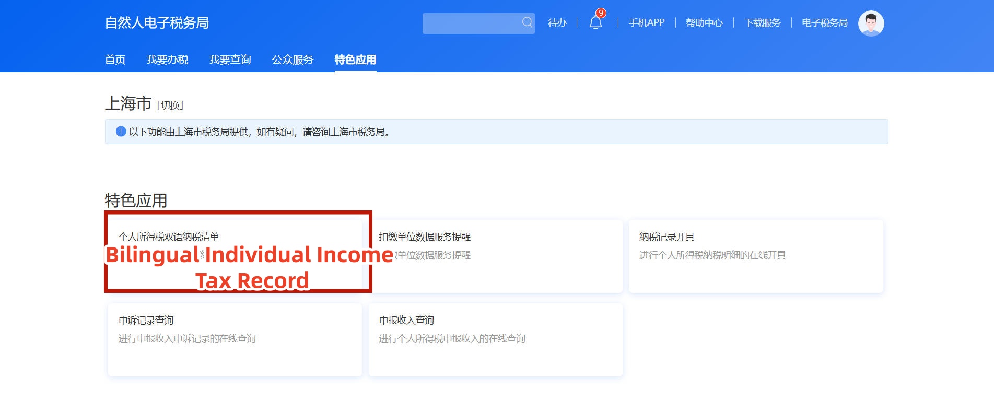Click the search input field

(x=470, y=23)
